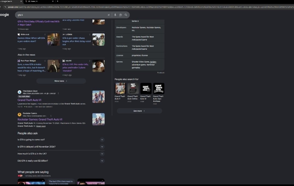Click Rockstar Games result thumbnail
Screen dimensions: 294x186
click(x=98, y=119)
